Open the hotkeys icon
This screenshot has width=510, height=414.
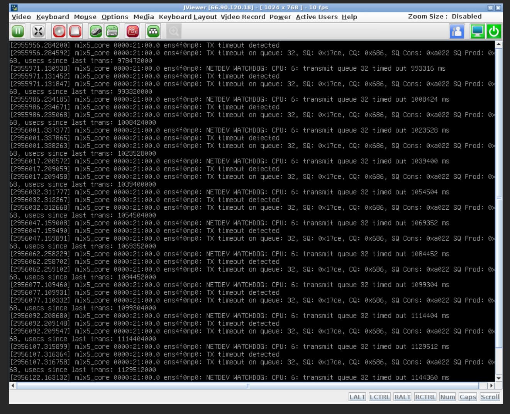pyautogui.click(x=153, y=31)
